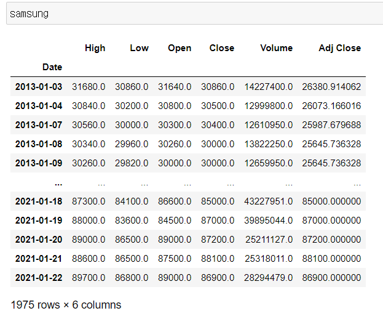Select row index 2021-01-20
This screenshot has height=316, width=383.
[39, 240]
